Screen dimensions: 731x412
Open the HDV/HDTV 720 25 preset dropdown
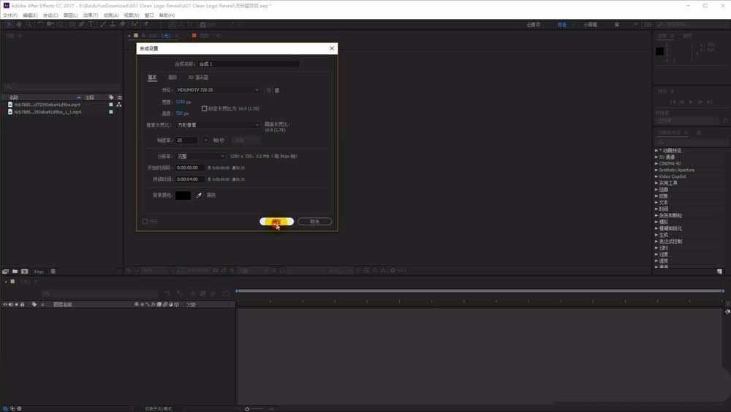click(x=217, y=90)
